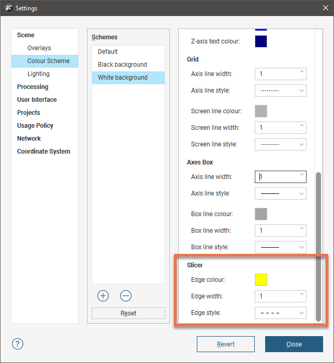
Task: Click the add scheme plus icon
Action: tap(103, 296)
